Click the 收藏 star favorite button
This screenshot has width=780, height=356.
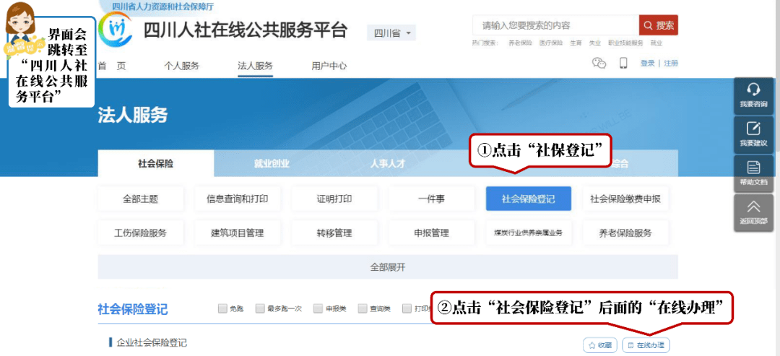600,346
